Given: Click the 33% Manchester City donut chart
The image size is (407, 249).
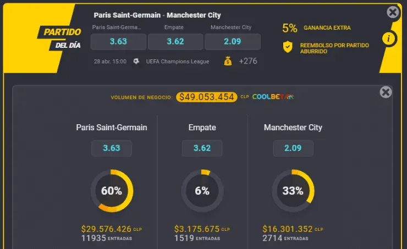Looking at the screenshot, I should point(293,191).
